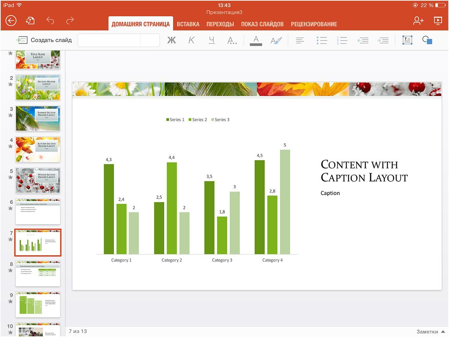Apply text highlight with the A-brush icon
This screenshot has height=337, width=449.
point(276,40)
